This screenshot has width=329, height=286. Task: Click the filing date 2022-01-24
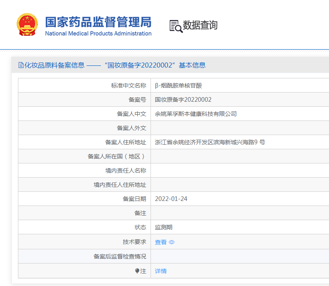[171, 199]
